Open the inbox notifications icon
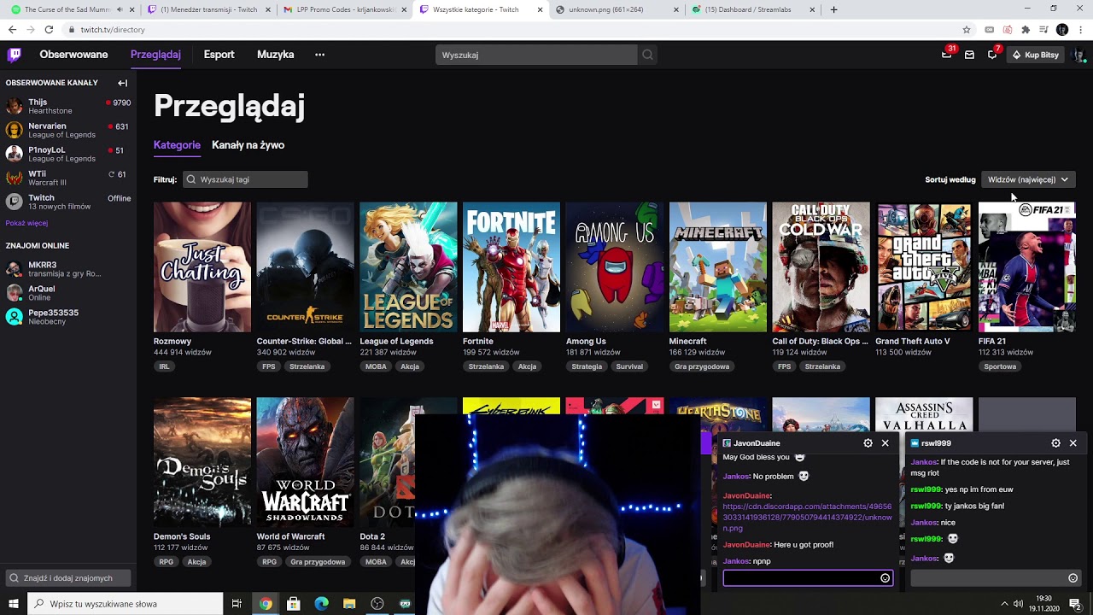 pyautogui.click(x=969, y=55)
